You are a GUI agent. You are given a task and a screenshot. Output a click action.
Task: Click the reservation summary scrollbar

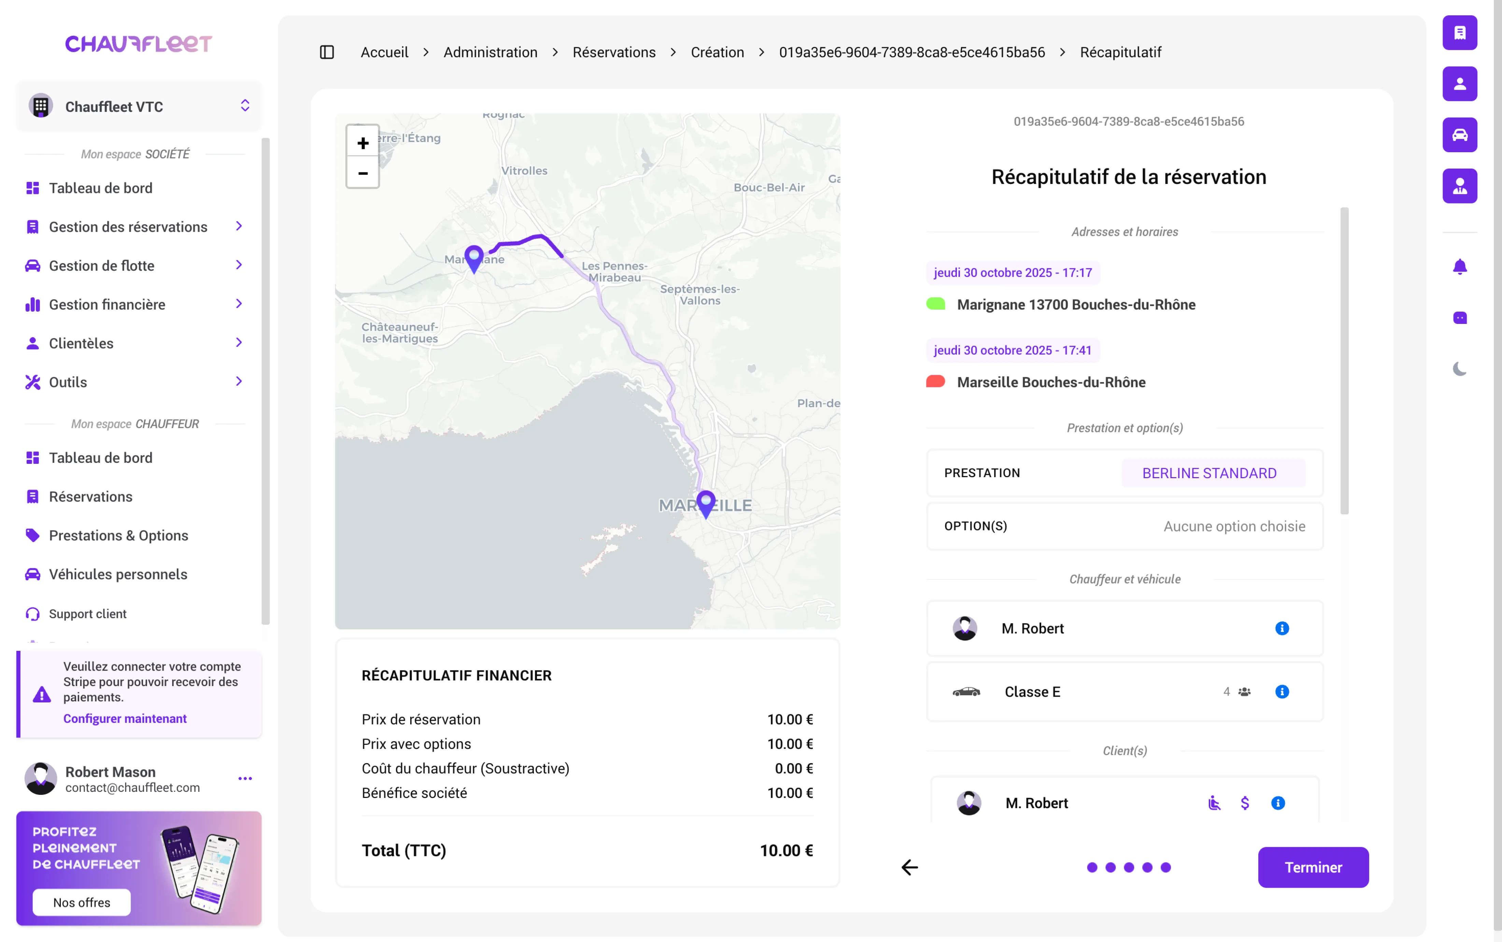(1344, 361)
